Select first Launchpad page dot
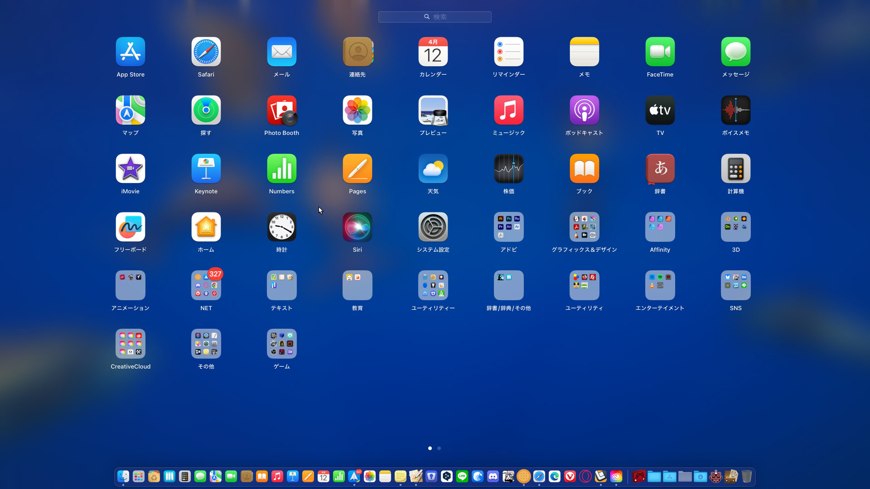870x489 pixels. click(x=430, y=448)
